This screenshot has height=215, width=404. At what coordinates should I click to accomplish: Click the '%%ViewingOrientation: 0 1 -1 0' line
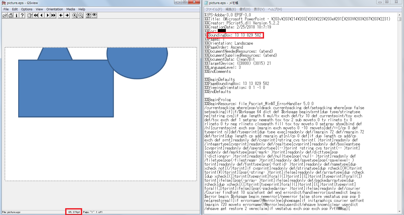tap(235, 87)
